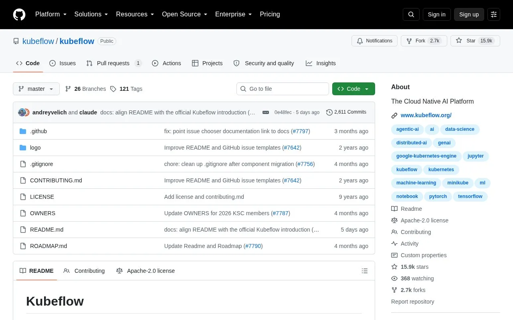
Task: Click the GitHub logo icon
Action: (x=19, y=14)
